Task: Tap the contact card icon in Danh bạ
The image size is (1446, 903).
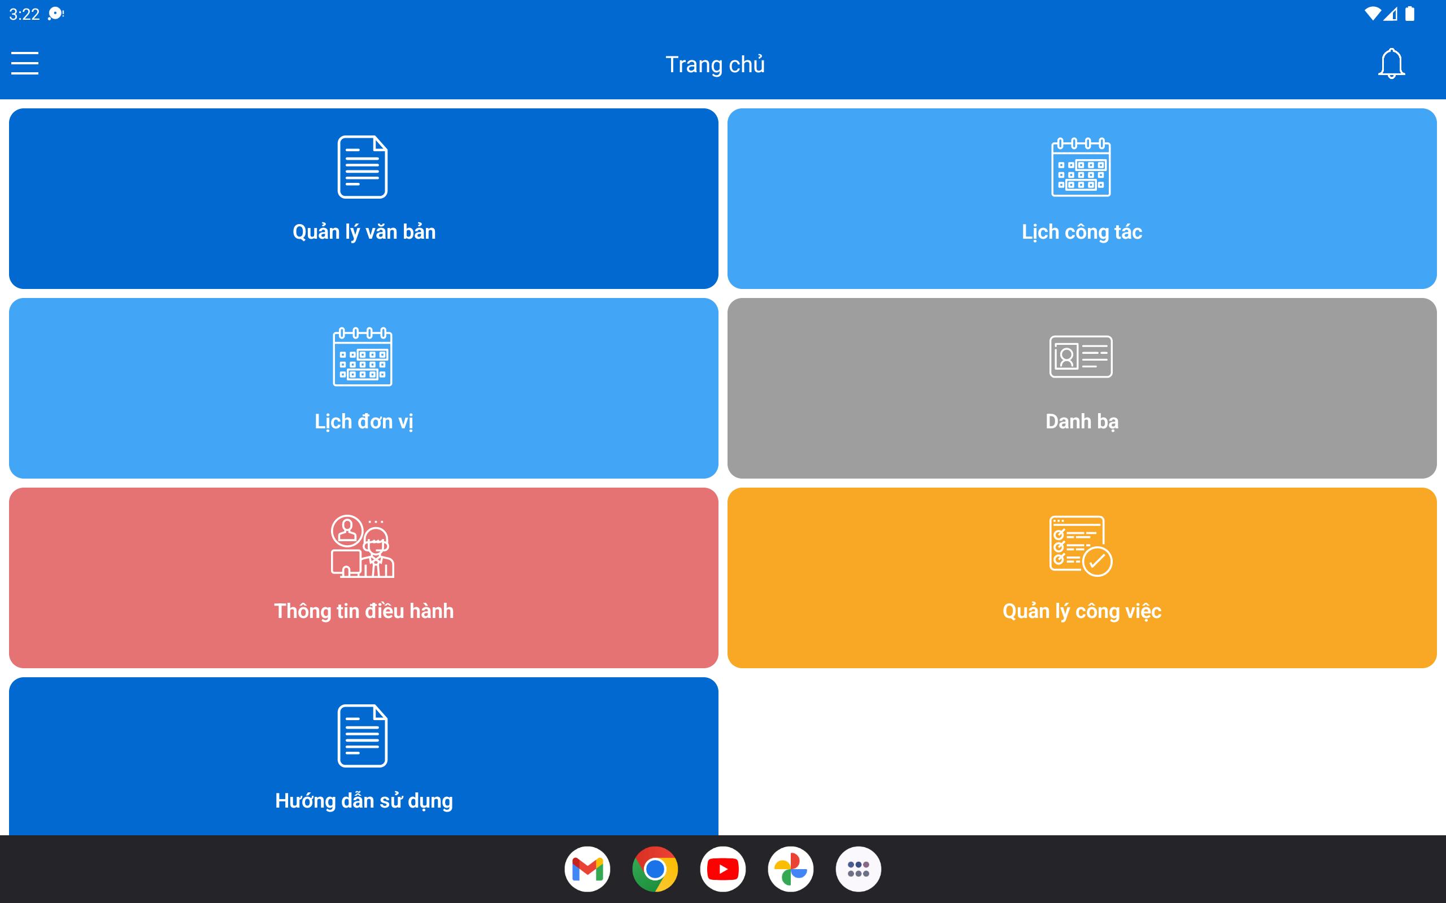Action: tap(1081, 357)
